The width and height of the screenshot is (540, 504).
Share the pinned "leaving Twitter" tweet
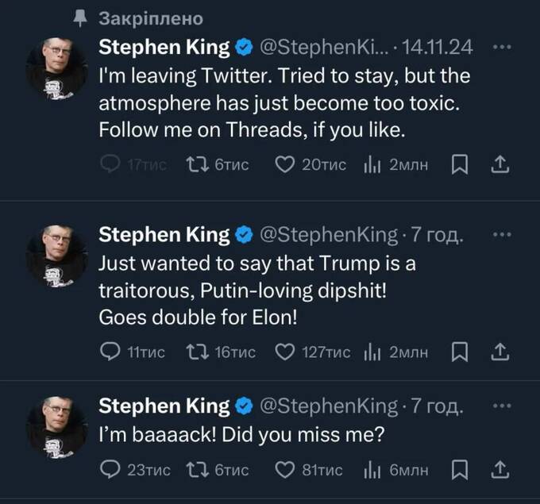tap(500, 165)
